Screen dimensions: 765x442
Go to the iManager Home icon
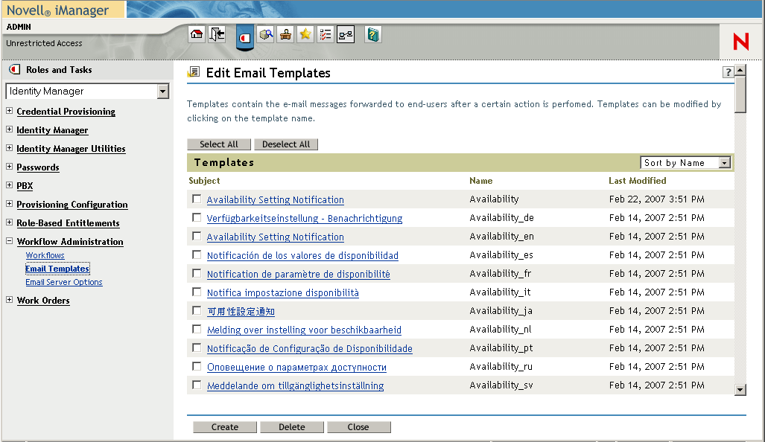[x=197, y=34]
